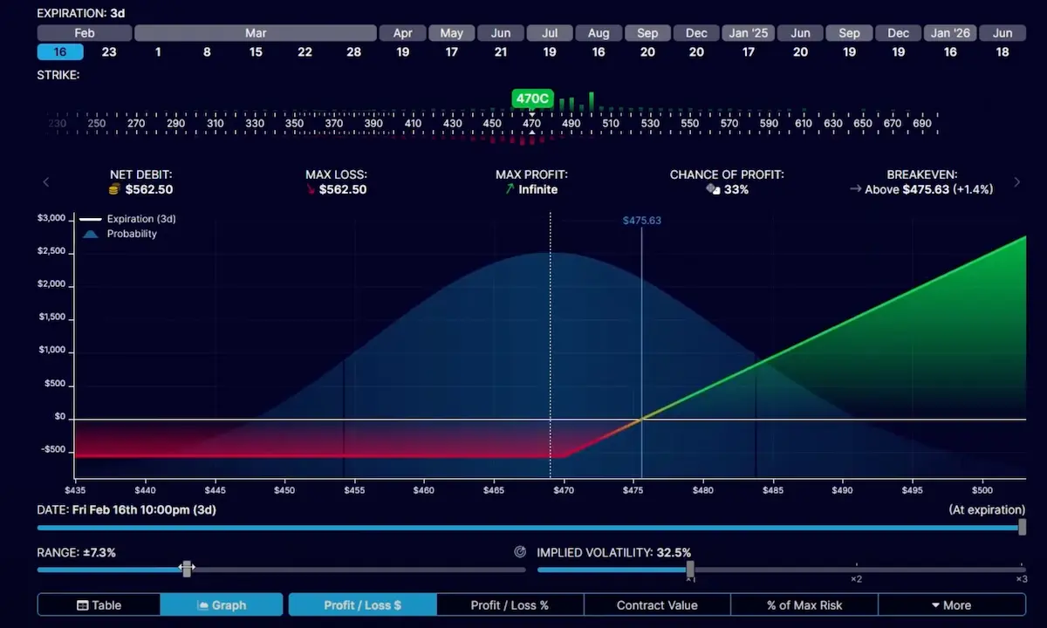This screenshot has width=1047, height=628.
Task: Select Profit / Loss % display mode
Action: (510, 605)
